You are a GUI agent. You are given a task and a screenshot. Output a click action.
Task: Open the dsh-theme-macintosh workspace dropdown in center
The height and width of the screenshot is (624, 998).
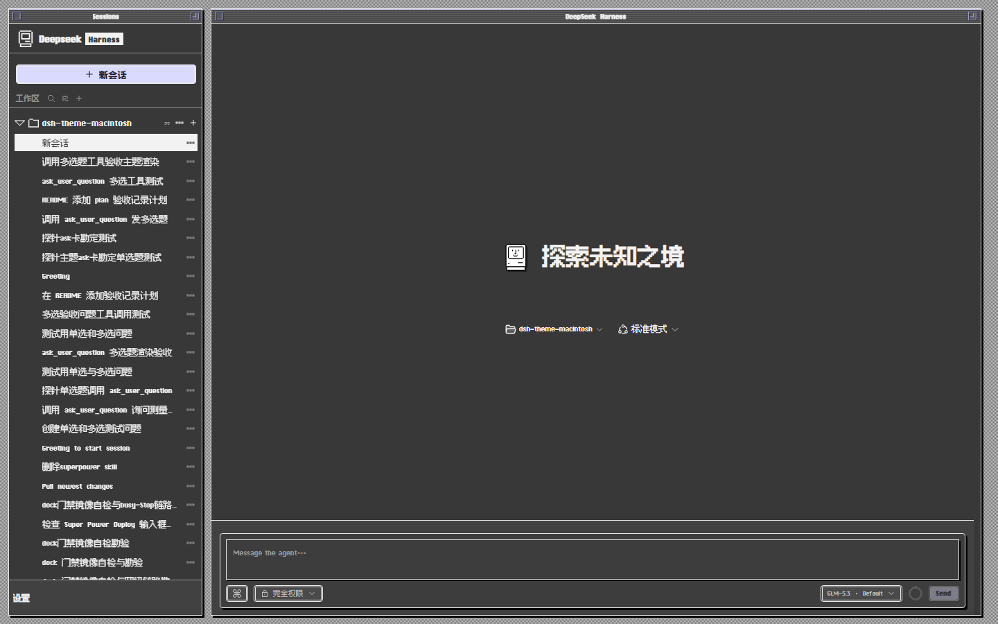554,329
